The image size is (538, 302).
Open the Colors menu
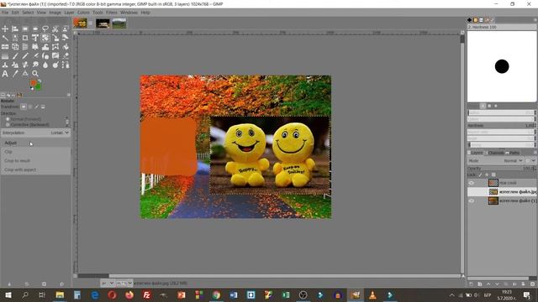pyautogui.click(x=83, y=13)
